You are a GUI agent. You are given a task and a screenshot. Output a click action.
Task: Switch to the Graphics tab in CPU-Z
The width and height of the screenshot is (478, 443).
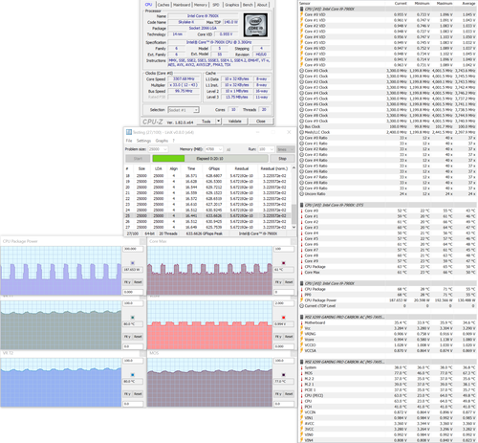click(x=231, y=5)
